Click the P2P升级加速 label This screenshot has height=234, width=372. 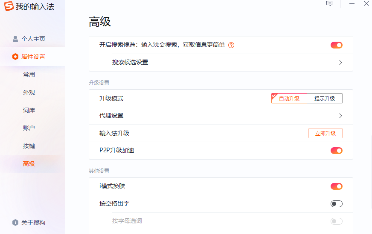pos(117,151)
